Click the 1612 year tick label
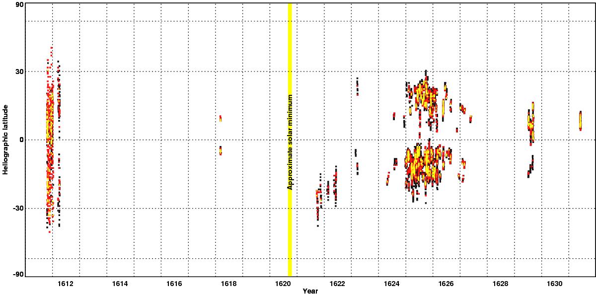596x294 pixels. tap(66, 284)
